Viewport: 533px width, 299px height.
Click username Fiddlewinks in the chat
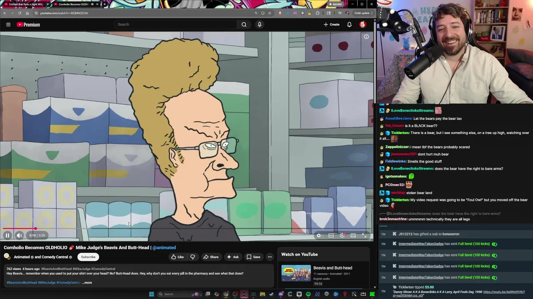(x=396, y=162)
